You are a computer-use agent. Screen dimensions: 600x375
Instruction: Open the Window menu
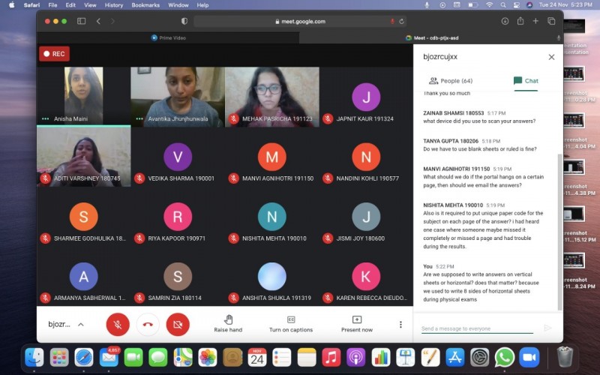click(178, 5)
